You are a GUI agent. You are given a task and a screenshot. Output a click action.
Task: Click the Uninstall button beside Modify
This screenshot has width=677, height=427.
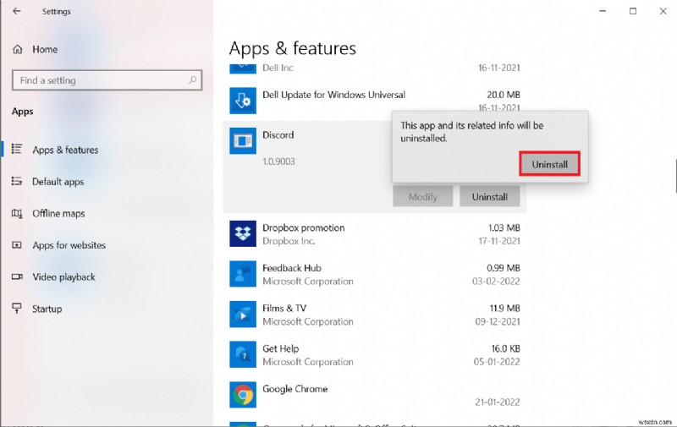(x=490, y=197)
